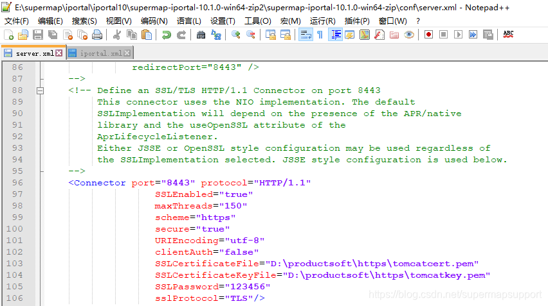
Task: Toggle the Document map panel icon
Action: click(x=365, y=35)
